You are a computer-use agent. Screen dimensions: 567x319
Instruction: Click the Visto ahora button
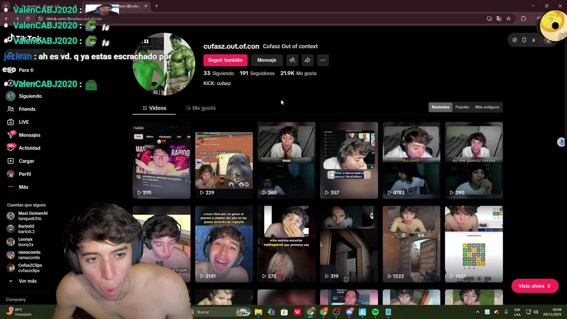click(x=535, y=286)
